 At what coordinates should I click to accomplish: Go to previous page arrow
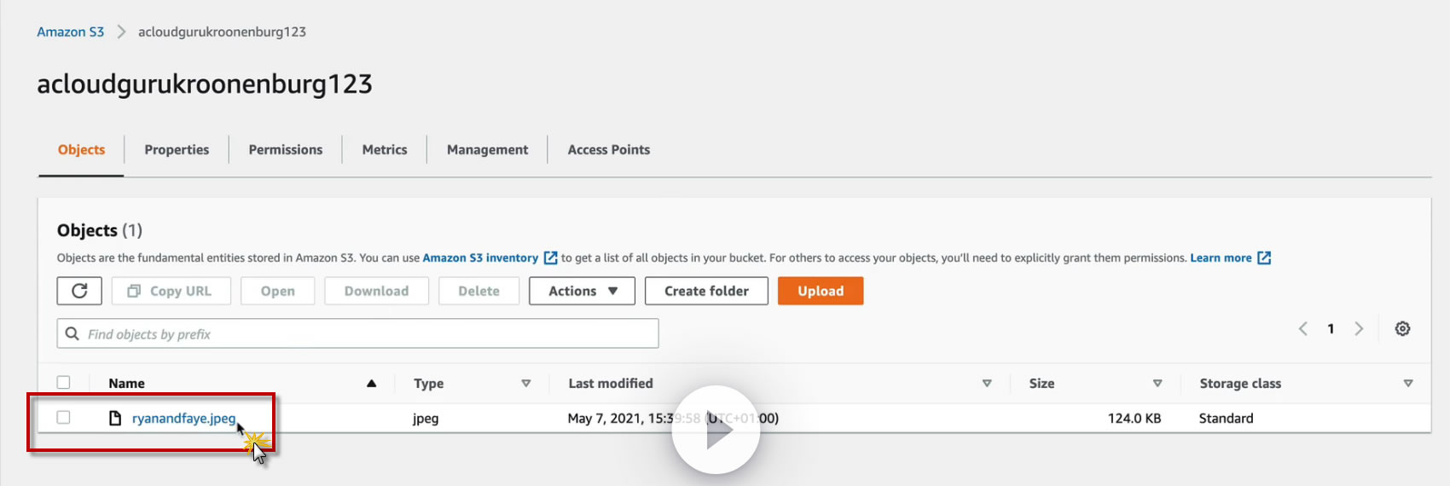(1303, 328)
